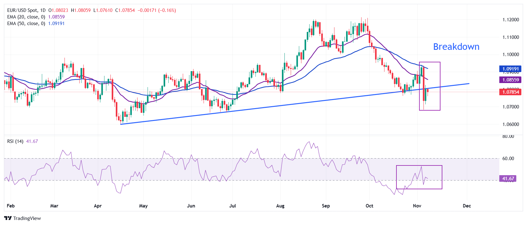527x225 pixels.
Task: Select the RSI (14) indicator legend
Action: pyautogui.click(x=15, y=141)
